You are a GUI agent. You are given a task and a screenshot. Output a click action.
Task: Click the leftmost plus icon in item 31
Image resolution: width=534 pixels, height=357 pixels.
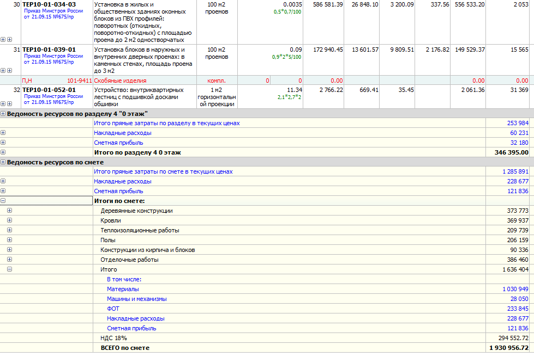click(3, 70)
